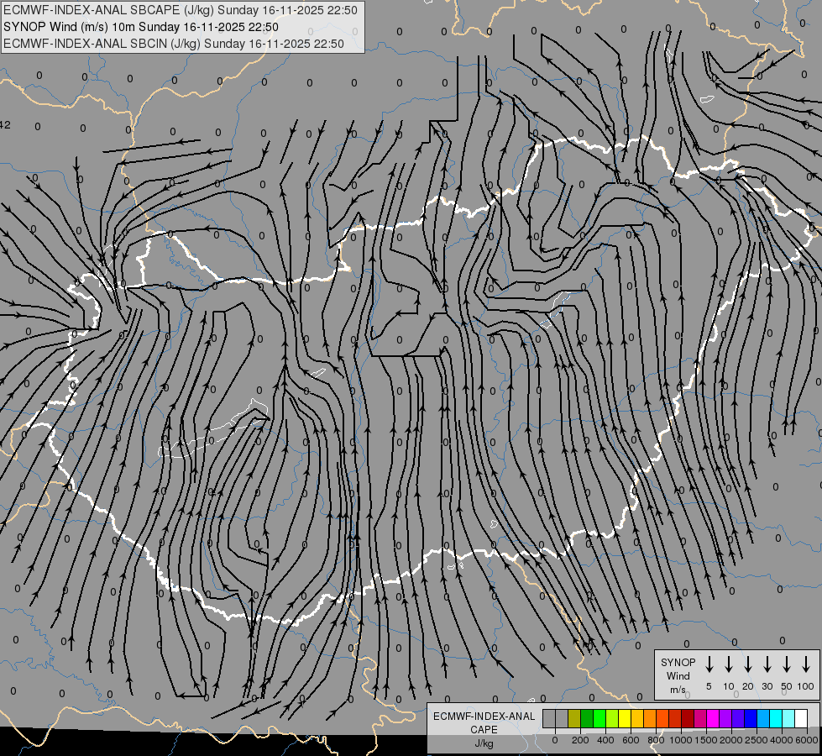Select the indigo CAPE swatch right of 2000

click(x=738, y=718)
